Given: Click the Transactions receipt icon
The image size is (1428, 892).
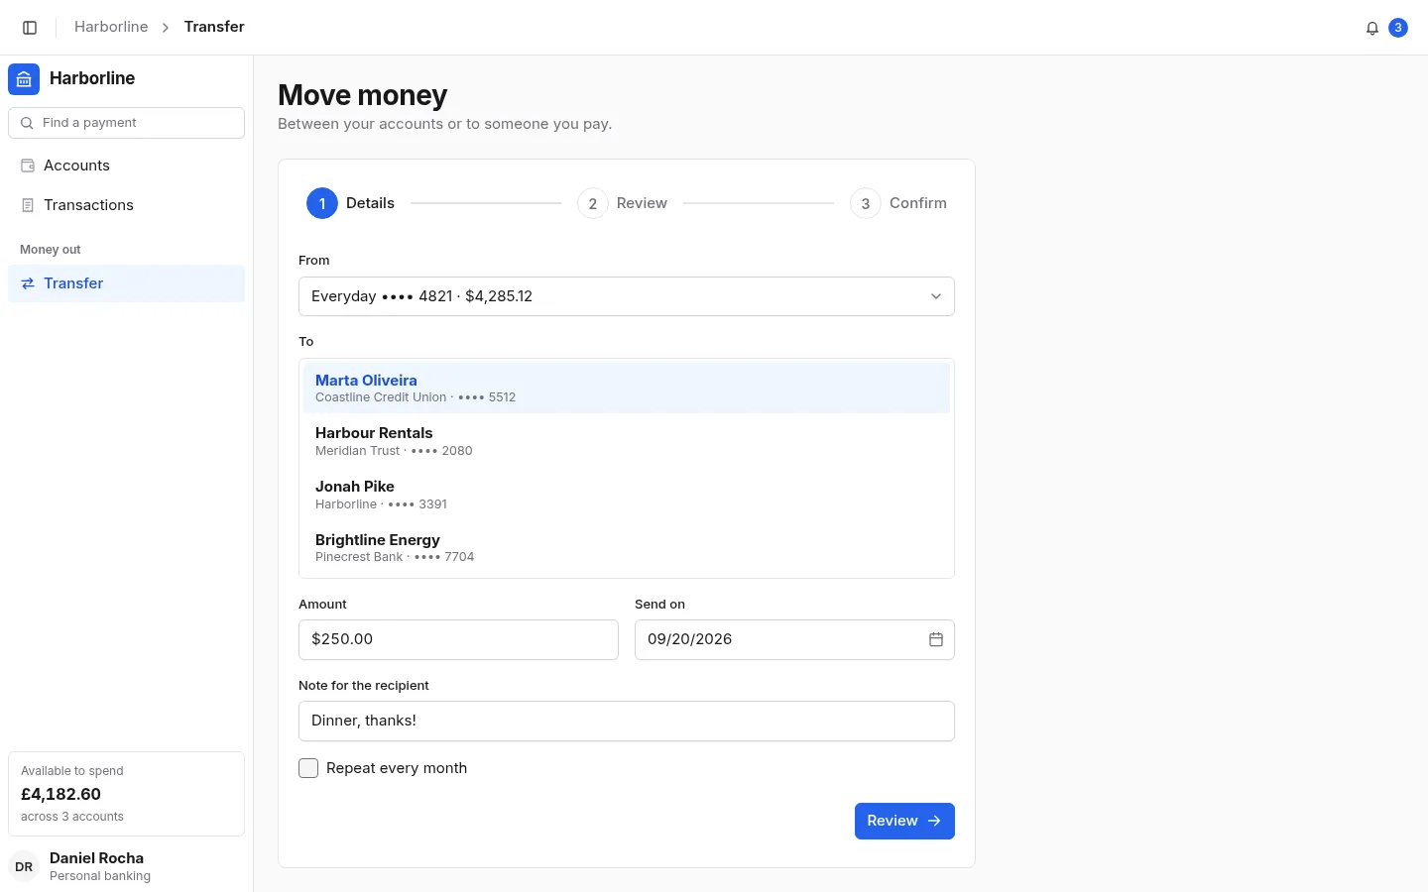Looking at the screenshot, I should point(28,205).
